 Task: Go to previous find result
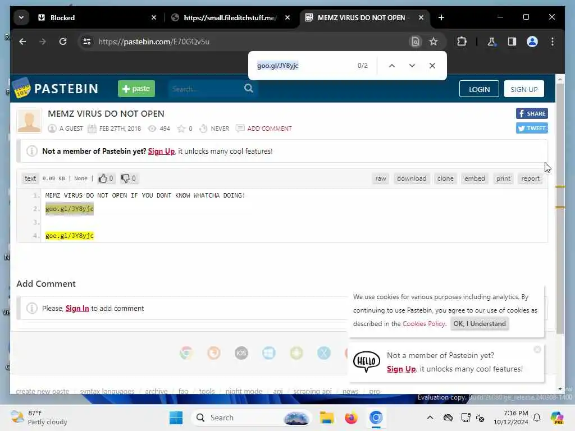(x=391, y=66)
